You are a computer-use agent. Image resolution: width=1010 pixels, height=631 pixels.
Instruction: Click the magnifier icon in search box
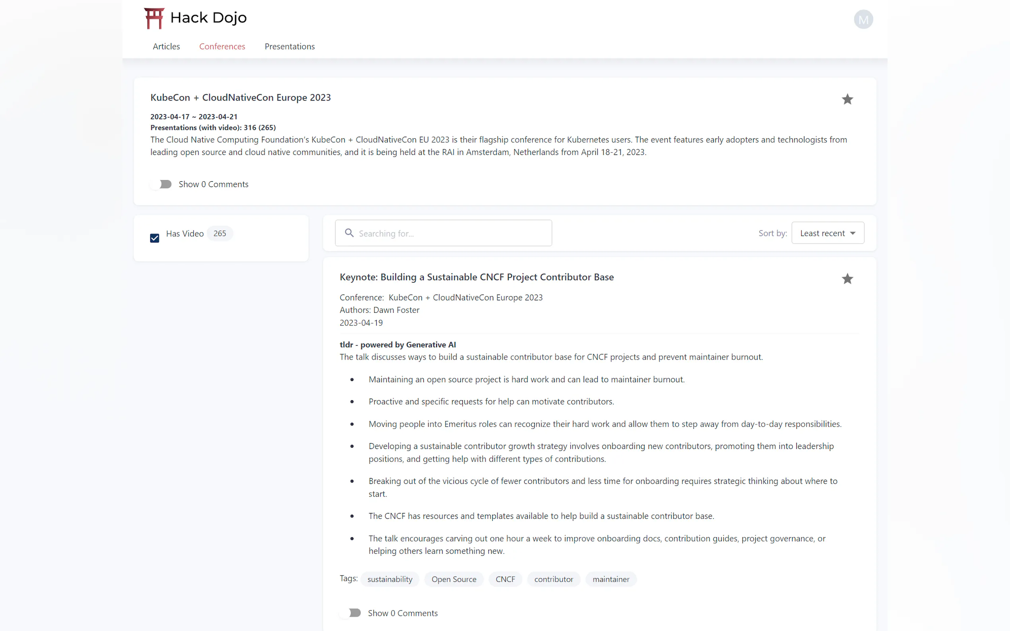(349, 233)
